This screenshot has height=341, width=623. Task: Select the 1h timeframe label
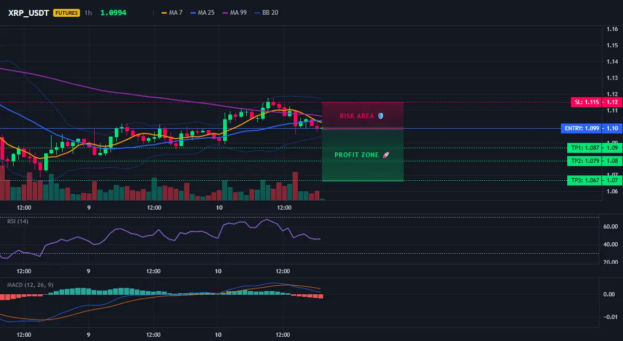pos(88,13)
